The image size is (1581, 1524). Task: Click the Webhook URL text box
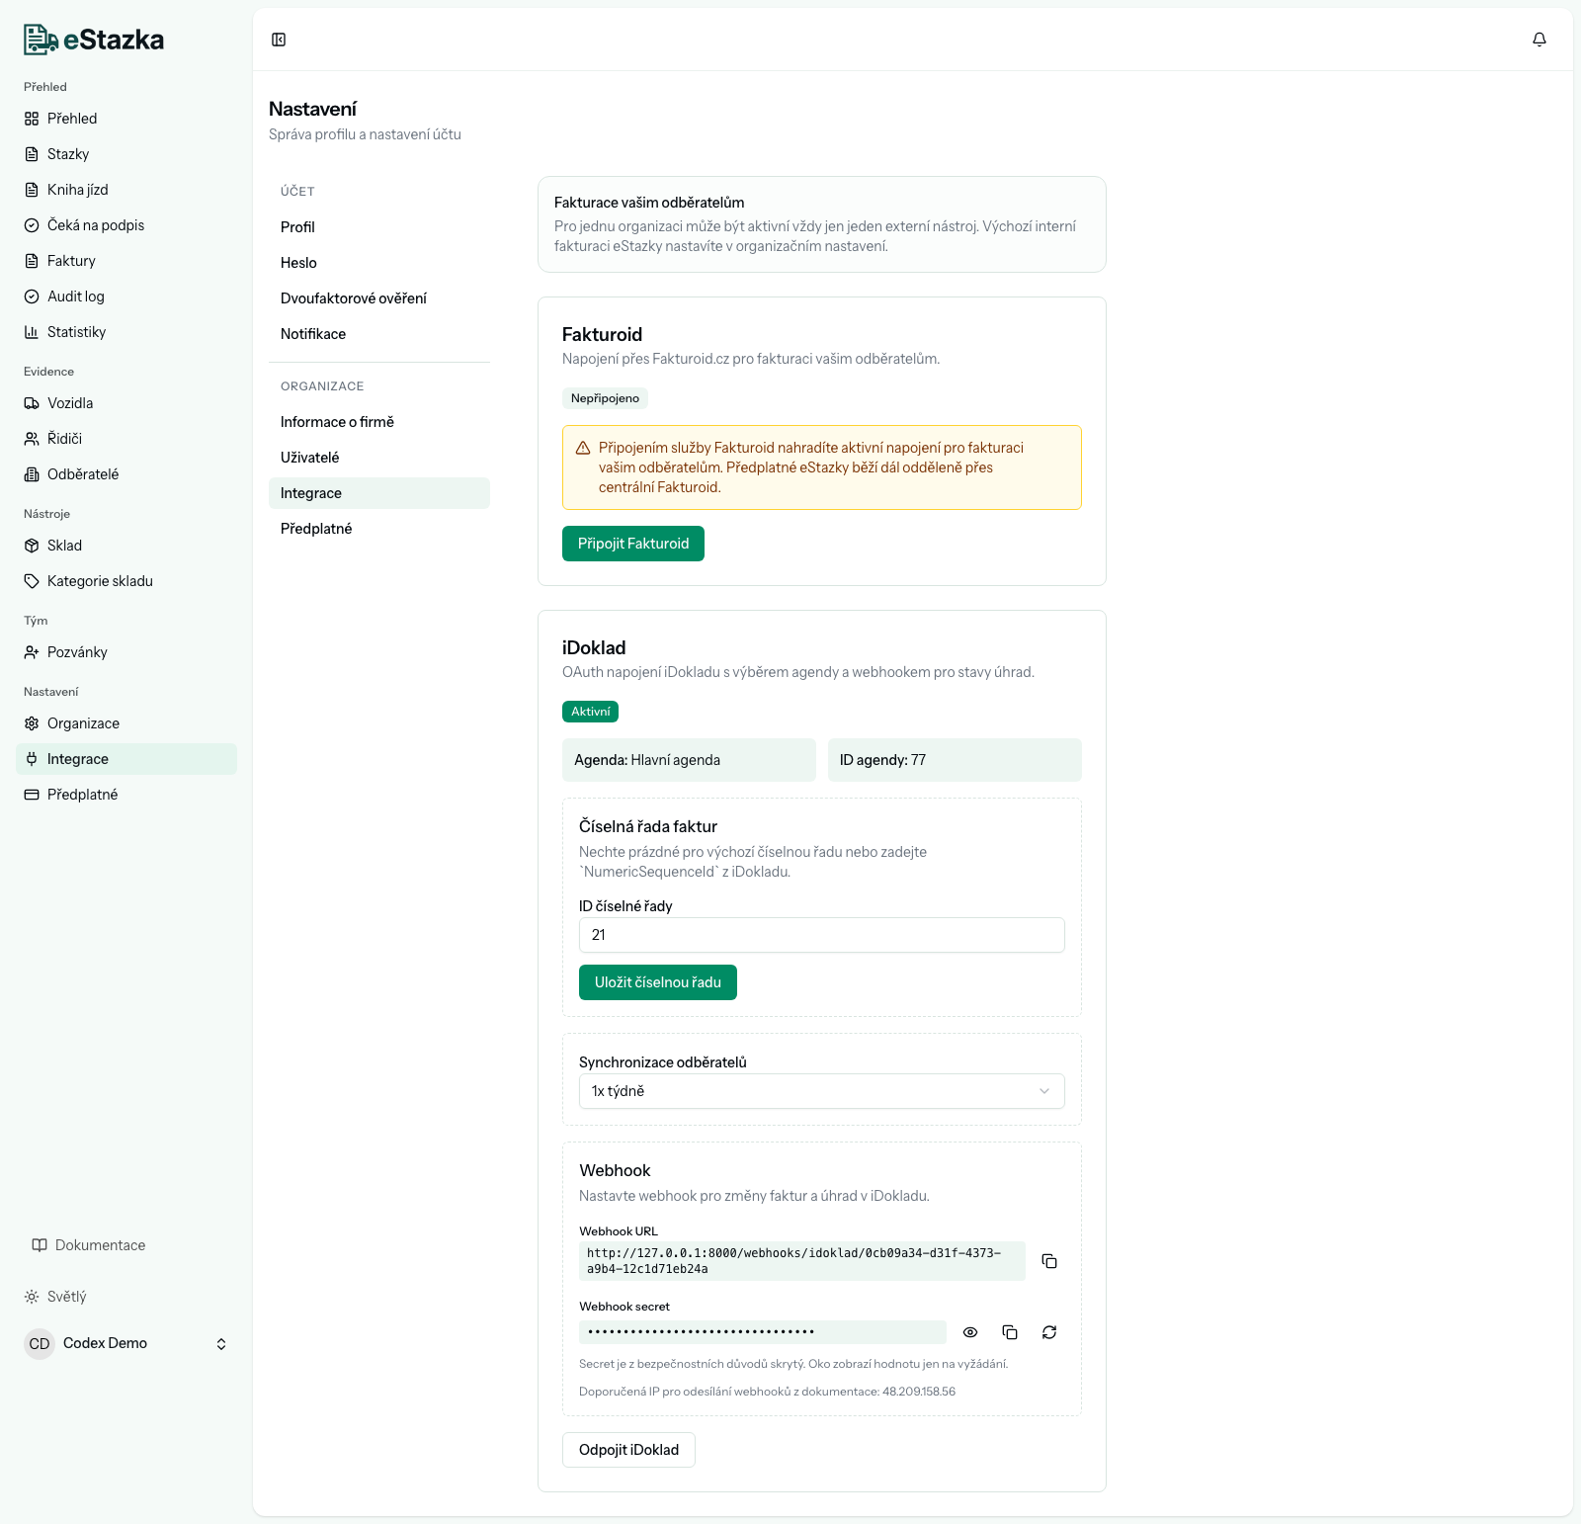(x=802, y=1261)
